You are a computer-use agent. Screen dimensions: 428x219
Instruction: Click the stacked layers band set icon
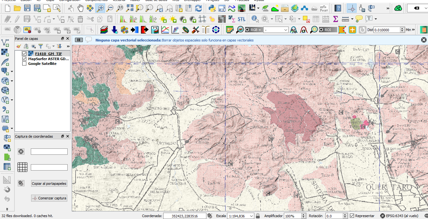pyautogui.click(x=104, y=30)
